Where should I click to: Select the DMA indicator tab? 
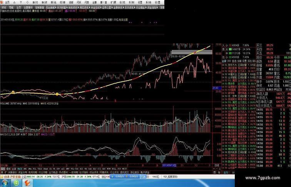[x=30, y=169]
